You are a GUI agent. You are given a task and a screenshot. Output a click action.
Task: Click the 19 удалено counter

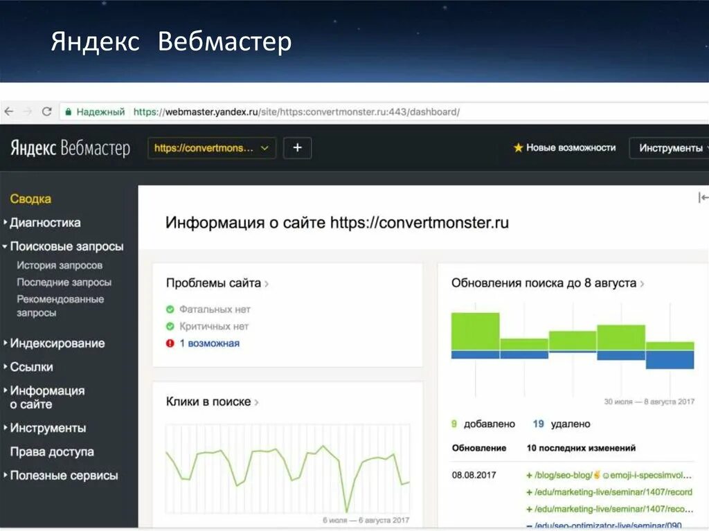(x=561, y=424)
